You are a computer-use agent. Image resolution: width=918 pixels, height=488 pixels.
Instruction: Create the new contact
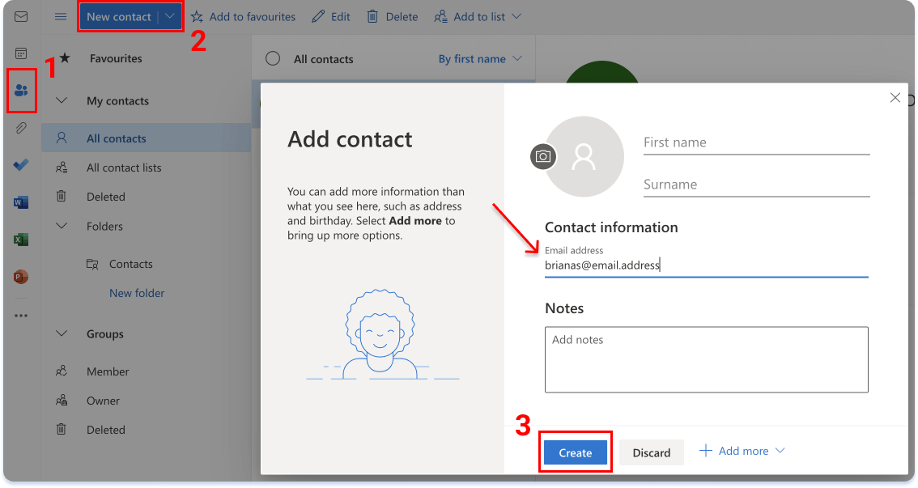(575, 452)
